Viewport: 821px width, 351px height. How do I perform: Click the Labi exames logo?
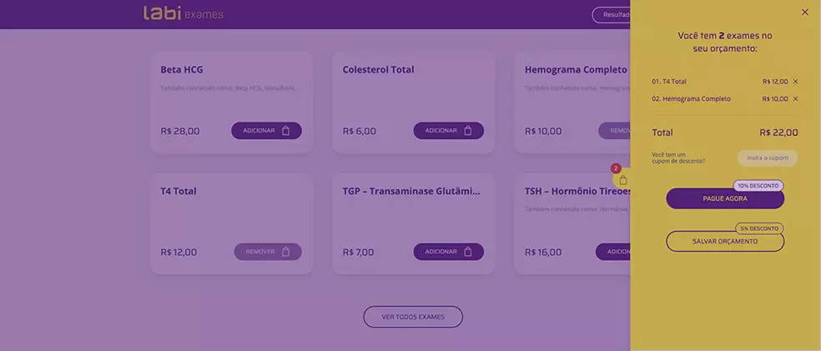click(184, 13)
